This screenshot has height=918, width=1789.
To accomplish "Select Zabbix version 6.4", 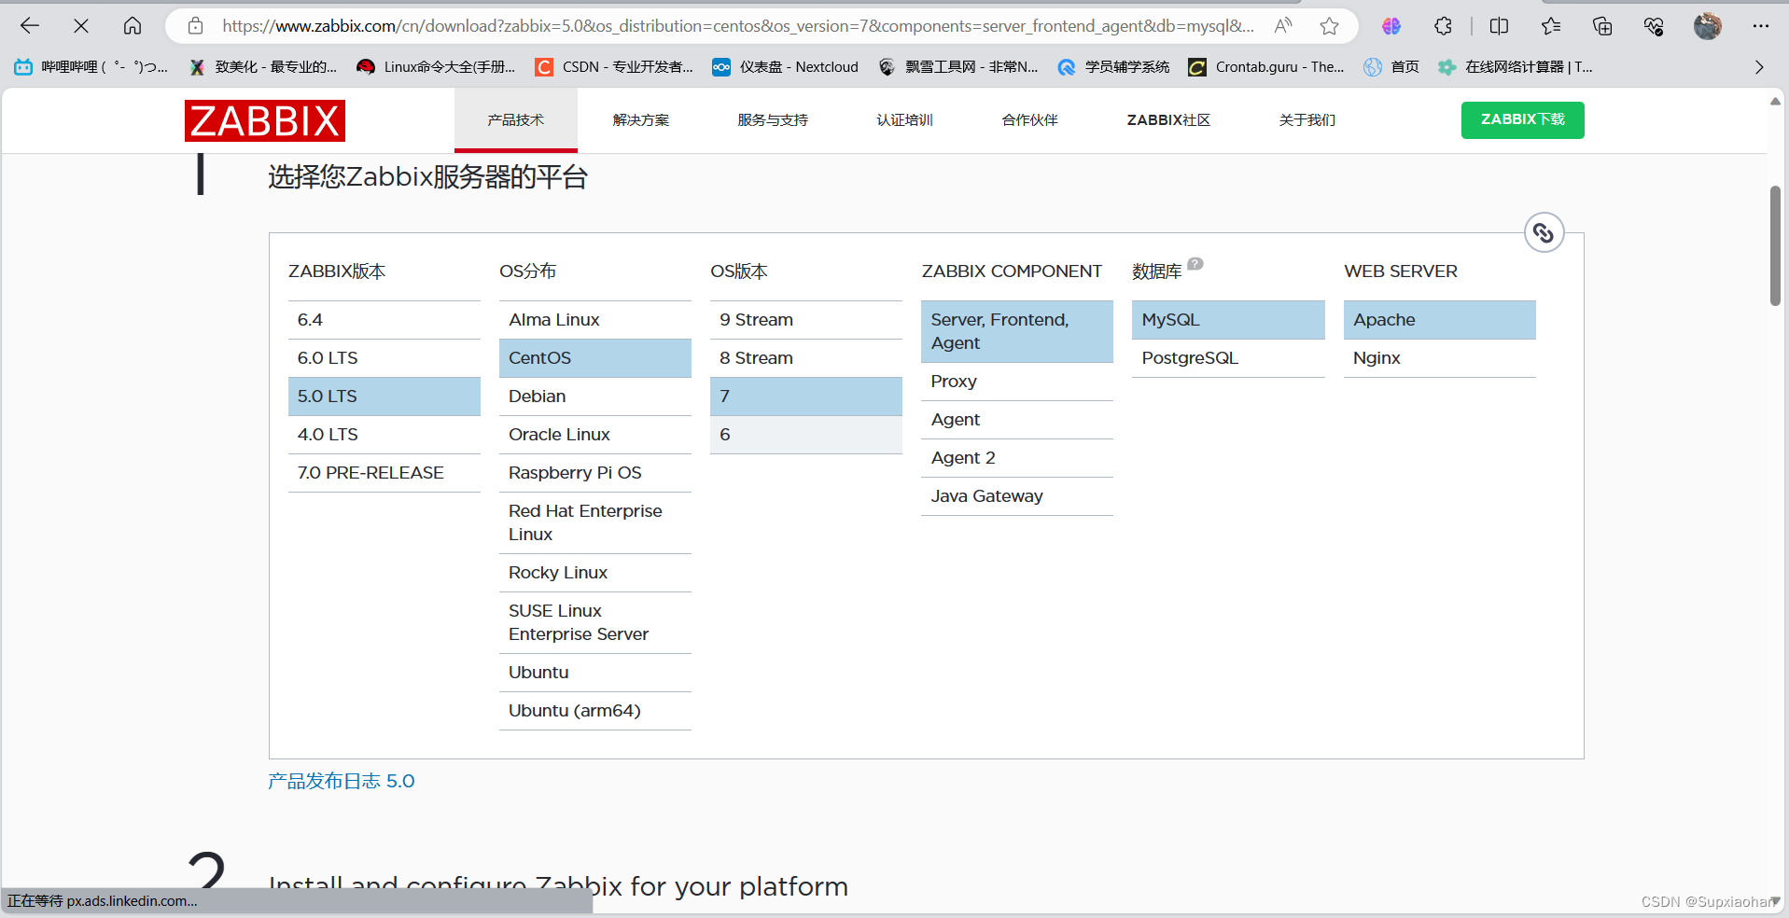I will pyautogui.click(x=384, y=320).
